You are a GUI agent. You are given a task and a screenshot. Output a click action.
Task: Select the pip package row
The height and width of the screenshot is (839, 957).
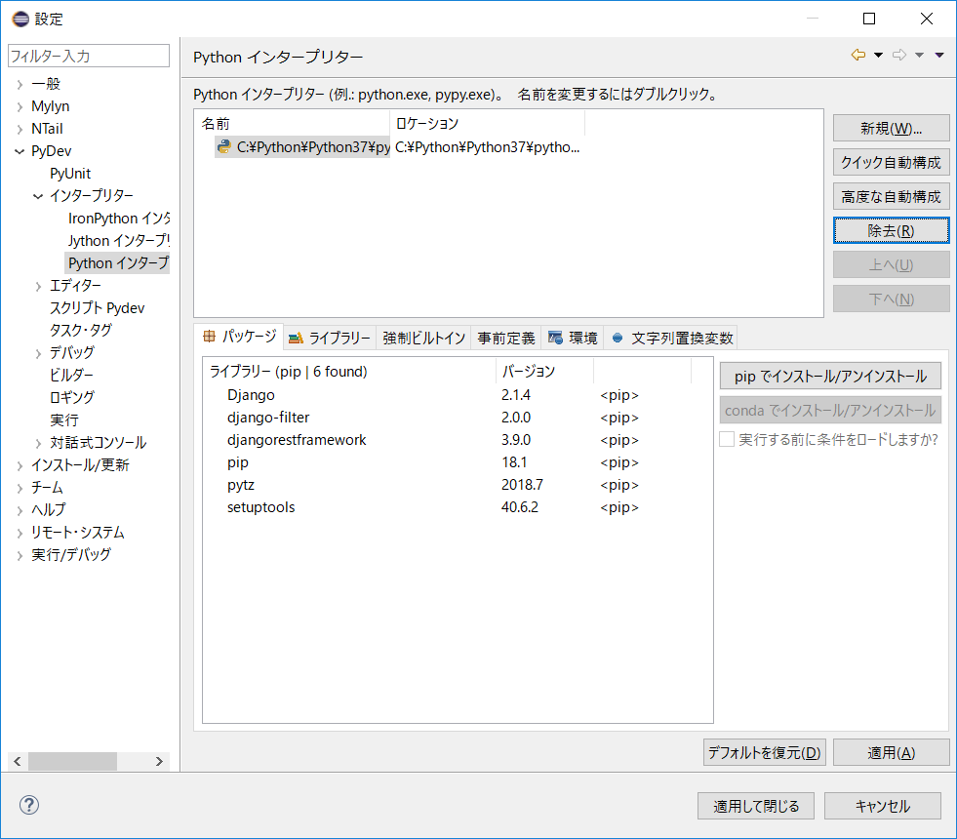[458, 462]
